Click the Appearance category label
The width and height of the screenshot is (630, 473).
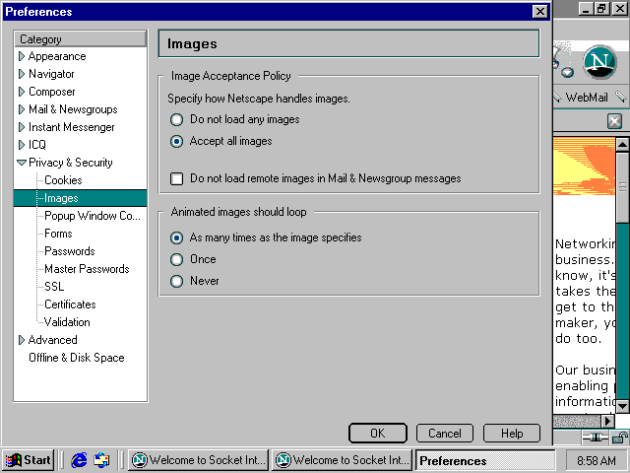coord(57,56)
